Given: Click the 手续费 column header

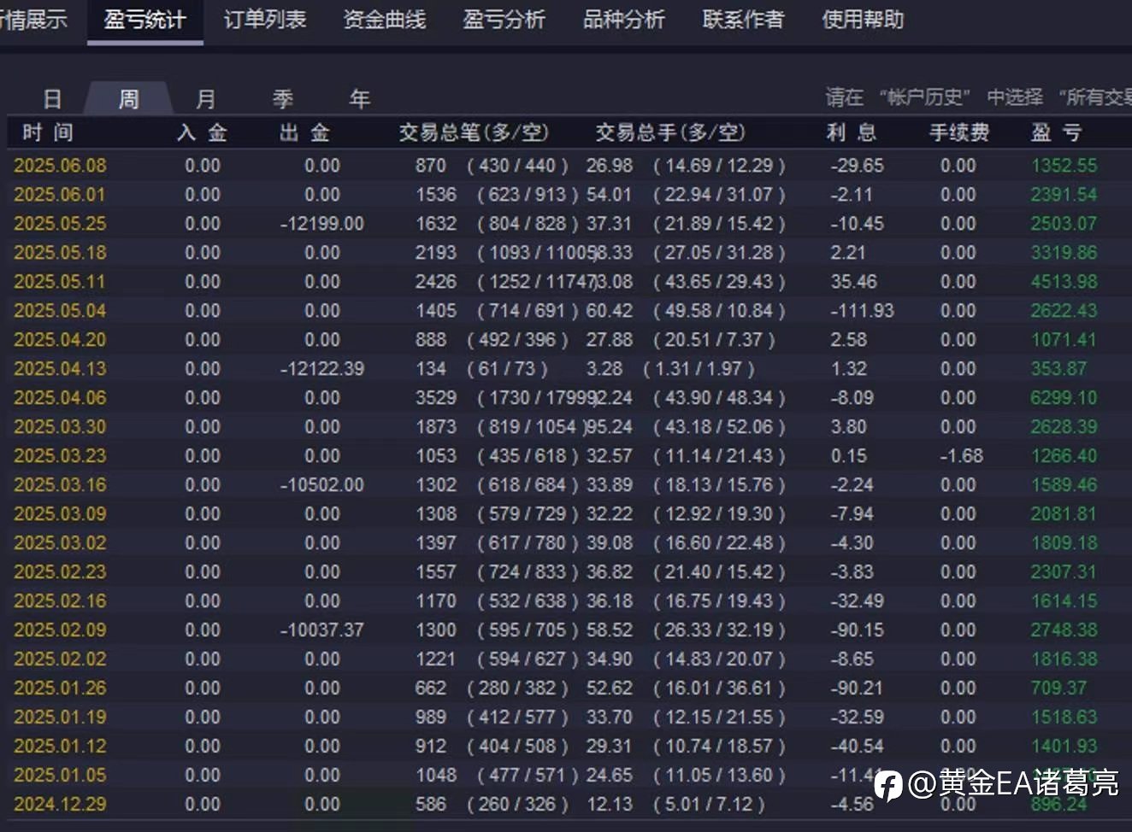Looking at the screenshot, I should [959, 132].
